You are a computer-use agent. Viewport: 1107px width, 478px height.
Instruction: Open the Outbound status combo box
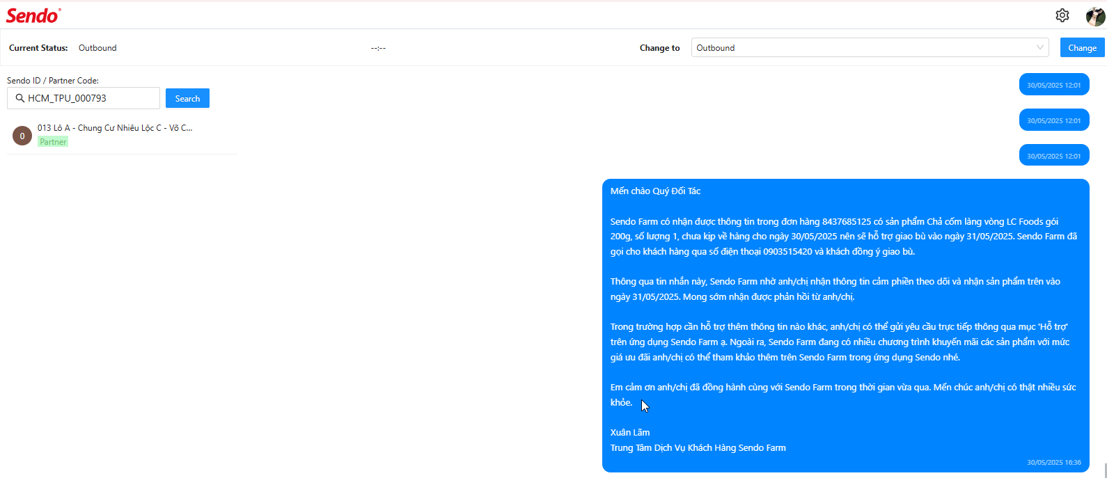(x=870, y=47)
